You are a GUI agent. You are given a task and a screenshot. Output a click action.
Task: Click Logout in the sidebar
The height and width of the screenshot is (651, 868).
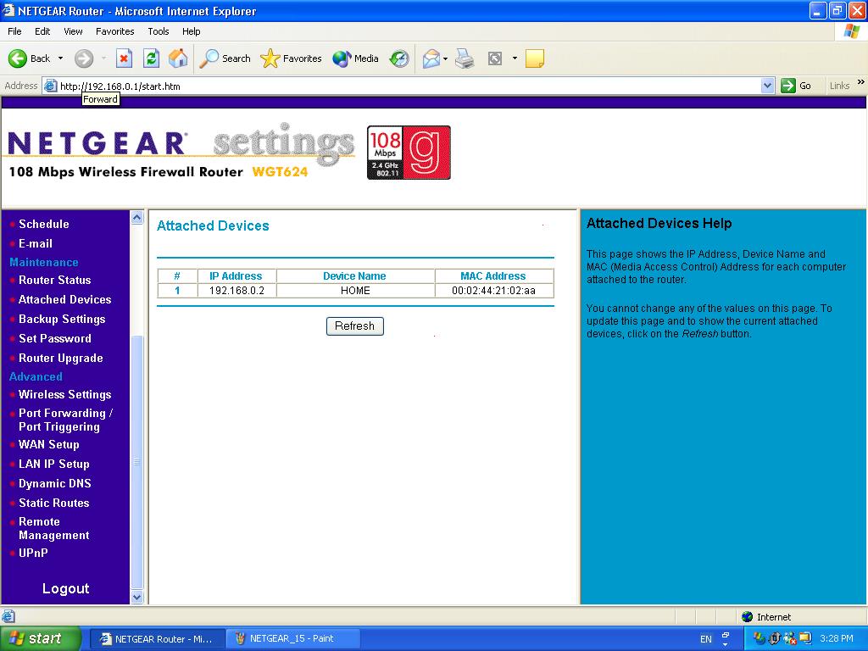(65, 588)
